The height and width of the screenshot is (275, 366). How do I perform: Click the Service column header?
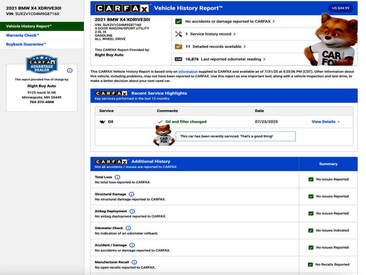107,111
